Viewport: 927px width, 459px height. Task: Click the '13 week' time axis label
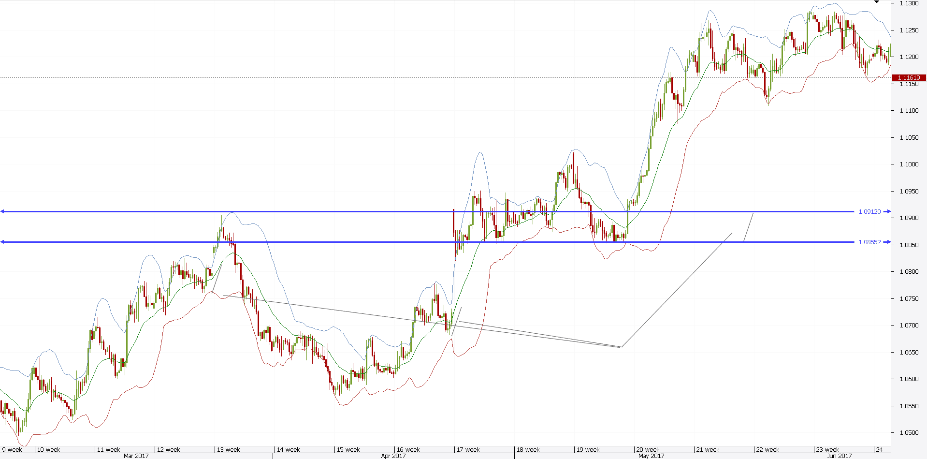229,450
